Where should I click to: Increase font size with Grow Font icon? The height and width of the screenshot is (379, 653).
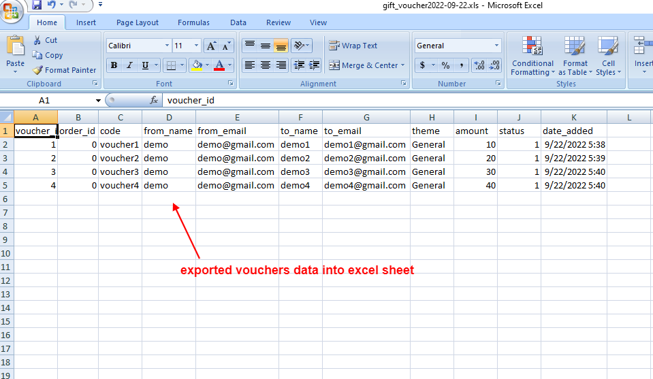pos(211,46)
